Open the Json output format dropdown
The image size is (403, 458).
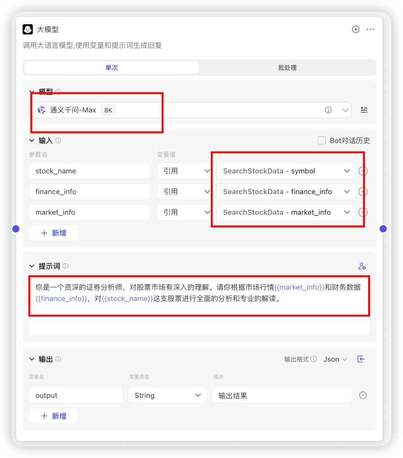click(x=335, y=359)
